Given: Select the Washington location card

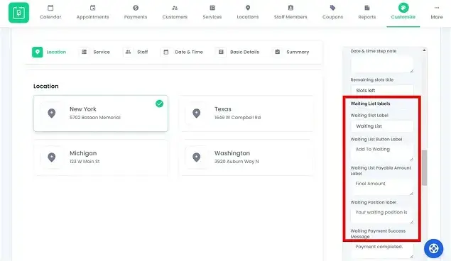Looking at the screenshot, I should pyautogui.click(x=246, y=157).
